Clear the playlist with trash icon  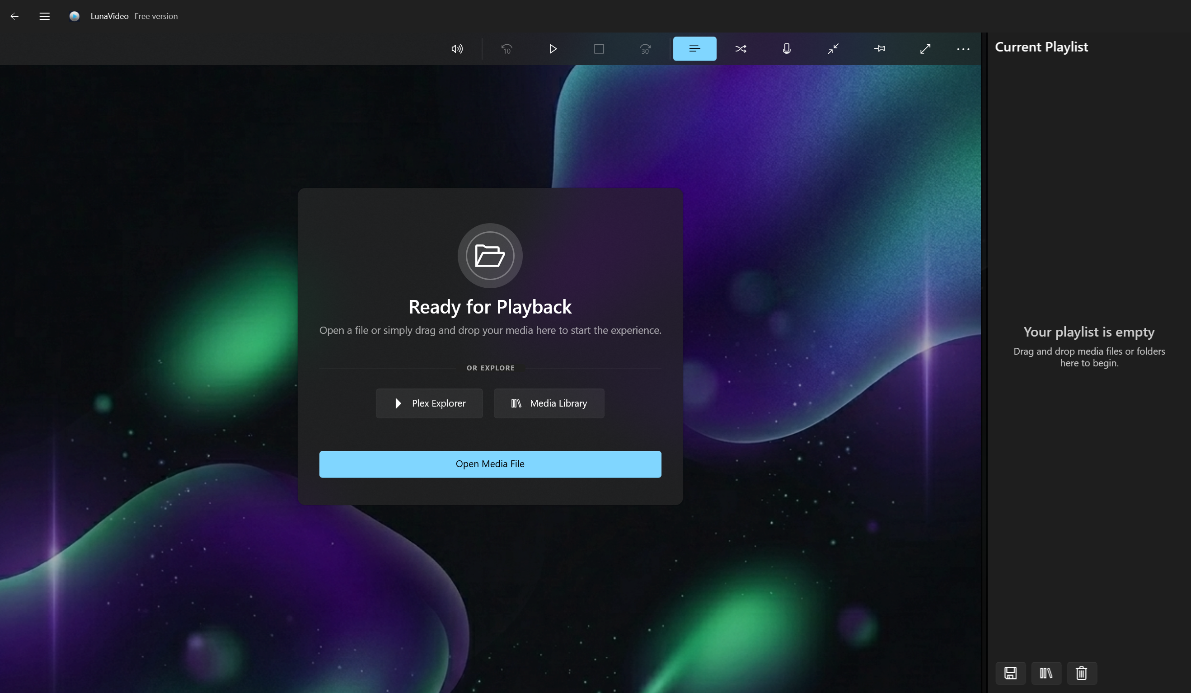(1081, 673)
